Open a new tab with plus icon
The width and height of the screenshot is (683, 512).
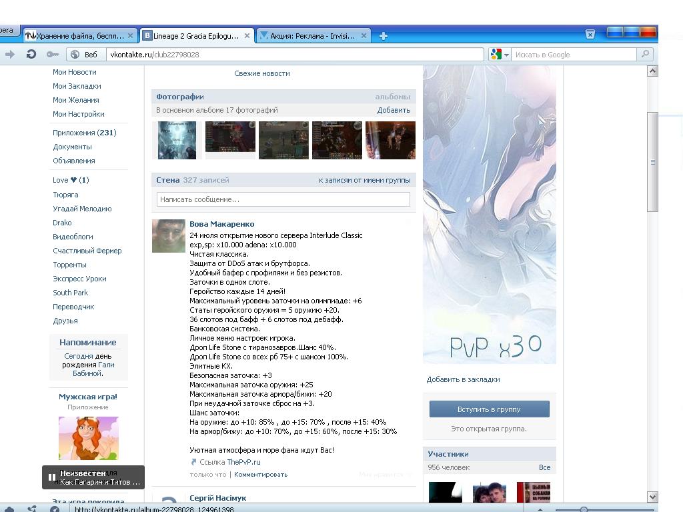tap(384, 36)
